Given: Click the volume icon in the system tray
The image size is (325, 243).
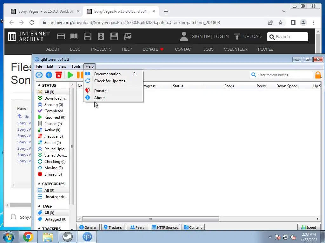Looking at the screenshot, I should 293,237.
